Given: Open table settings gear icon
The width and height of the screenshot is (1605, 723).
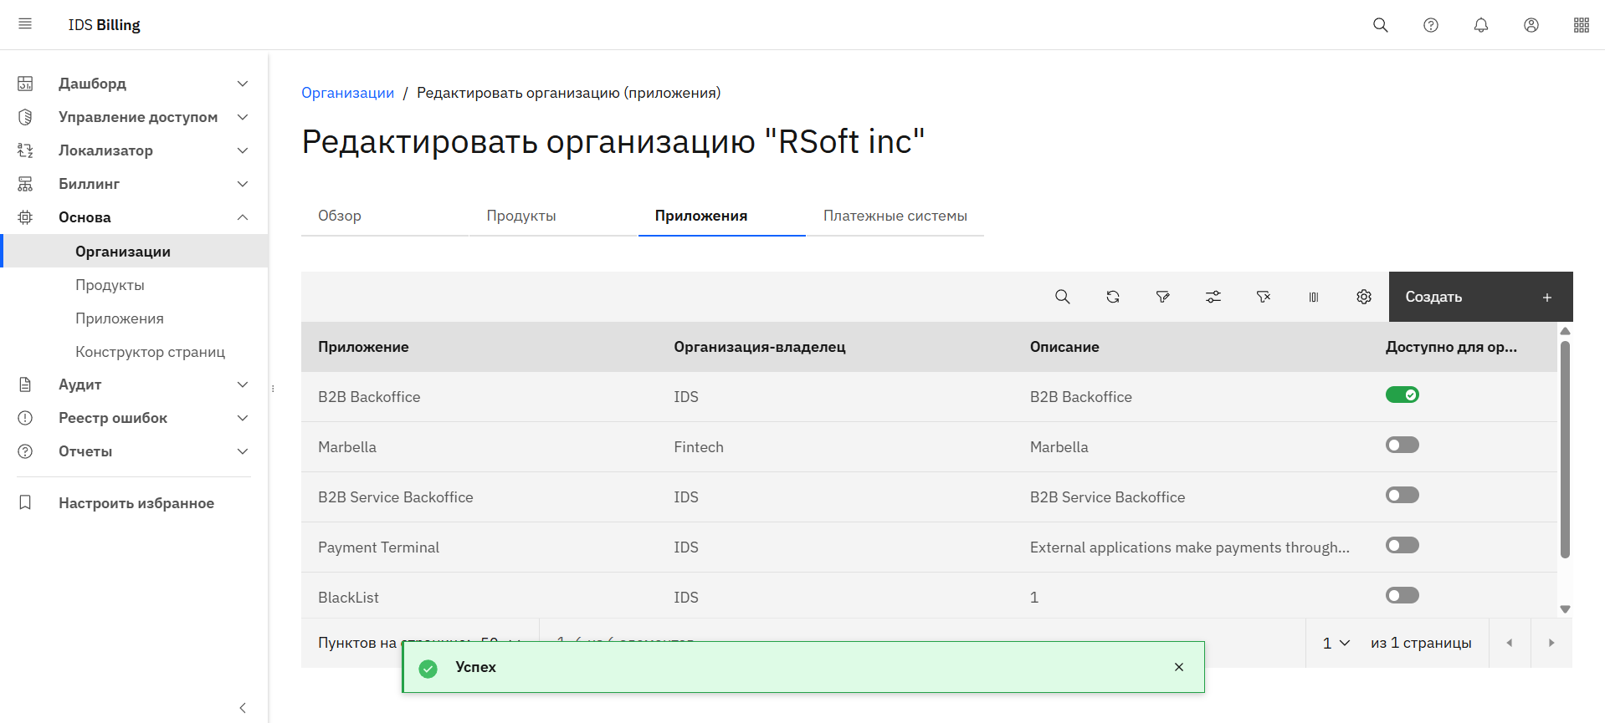Looking at the screenshot, I should pos(1363,297).
